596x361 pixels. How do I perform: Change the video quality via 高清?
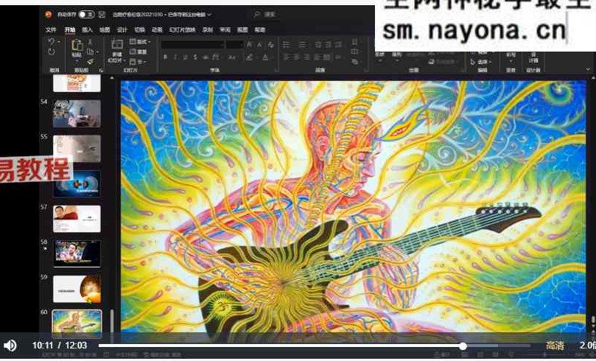[555, 346]
